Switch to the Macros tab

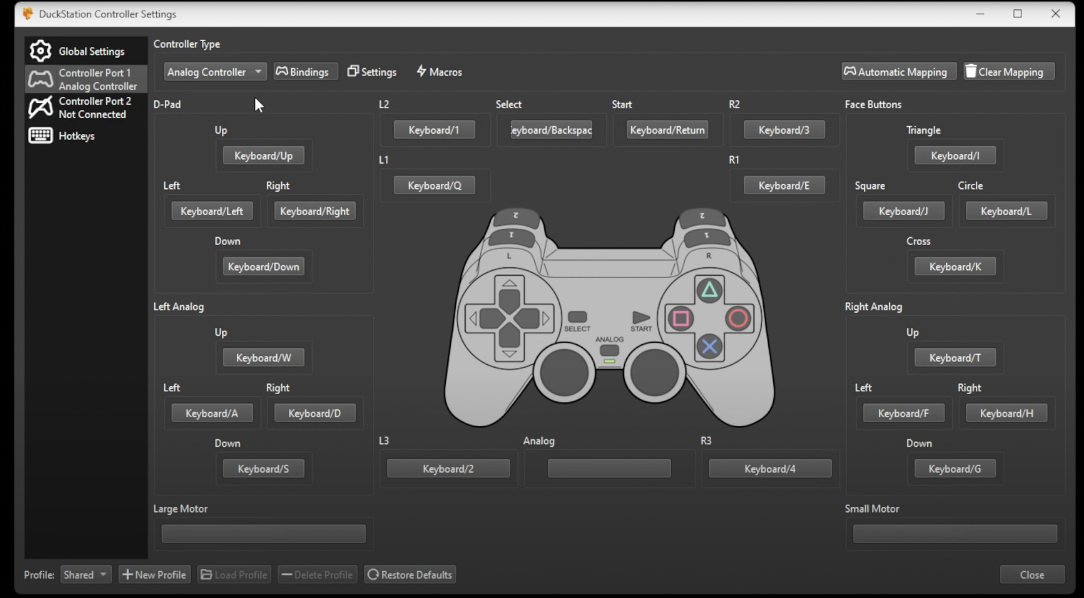(x=439, y=72)
